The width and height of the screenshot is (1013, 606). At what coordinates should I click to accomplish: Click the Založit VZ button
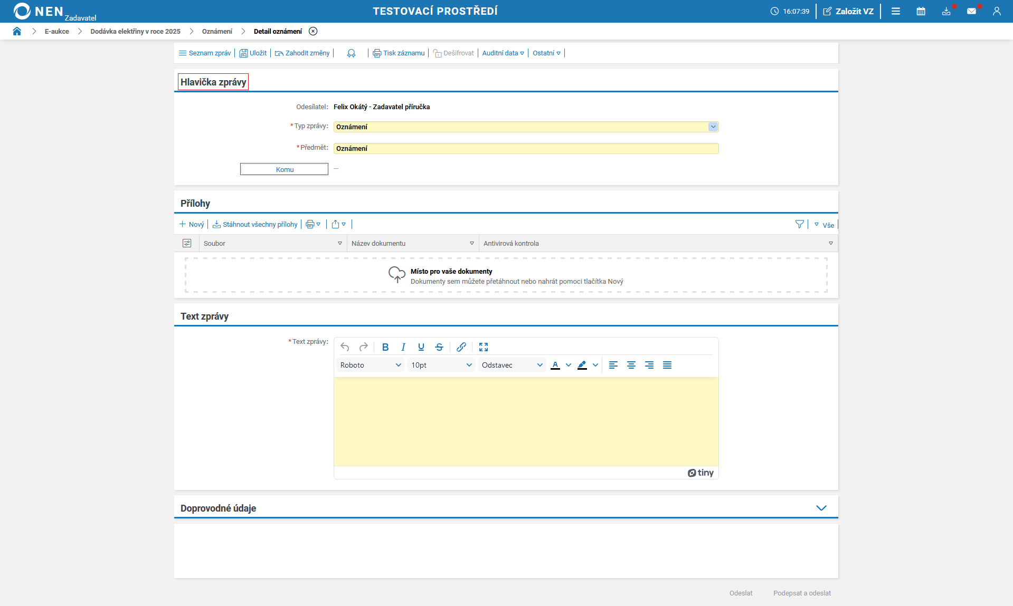tap(848, 11)
